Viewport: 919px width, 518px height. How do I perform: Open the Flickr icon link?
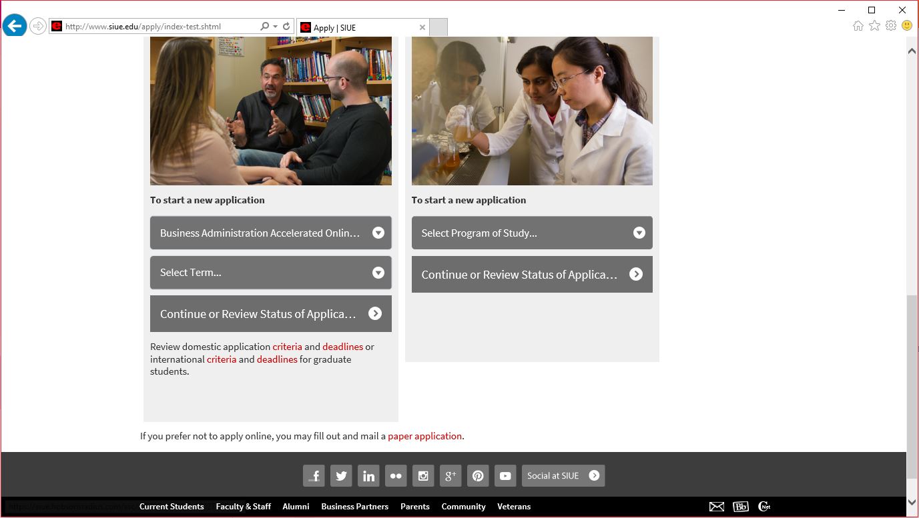[x=396, y=475]
